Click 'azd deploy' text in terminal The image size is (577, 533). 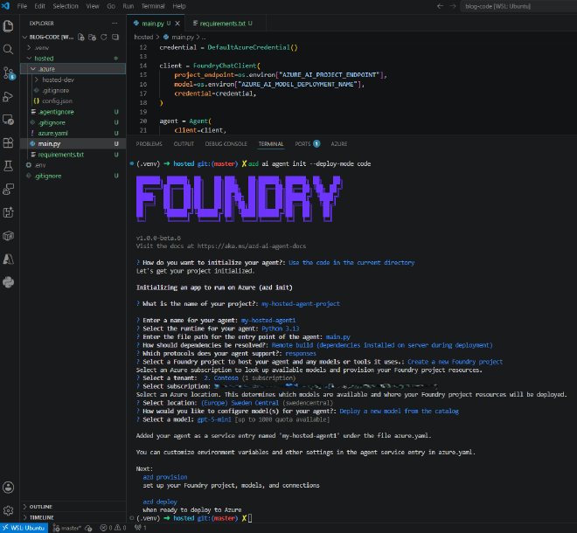160,502
